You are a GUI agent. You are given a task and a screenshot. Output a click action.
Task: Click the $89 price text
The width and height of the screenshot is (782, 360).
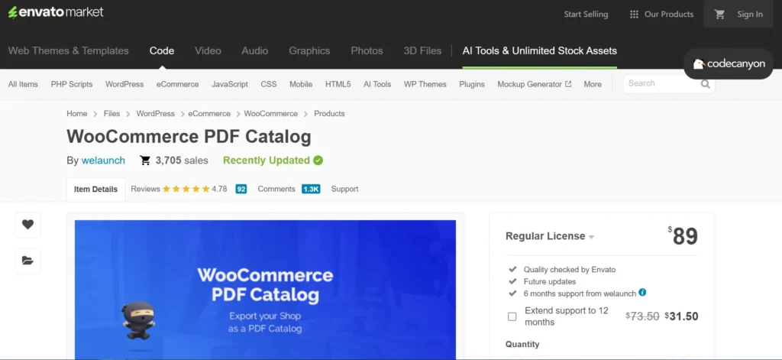point(683,236)
